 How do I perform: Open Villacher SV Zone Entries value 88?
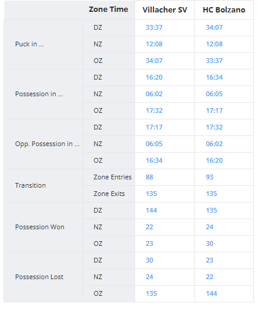[x=149, y=177]
